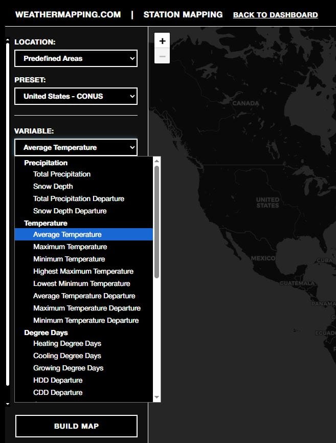Select CDD Departure option

[58, 392]
